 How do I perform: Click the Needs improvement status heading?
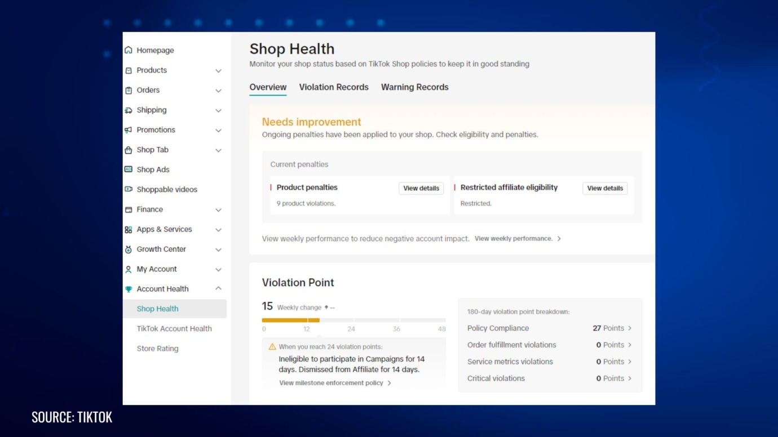(311, 122)
